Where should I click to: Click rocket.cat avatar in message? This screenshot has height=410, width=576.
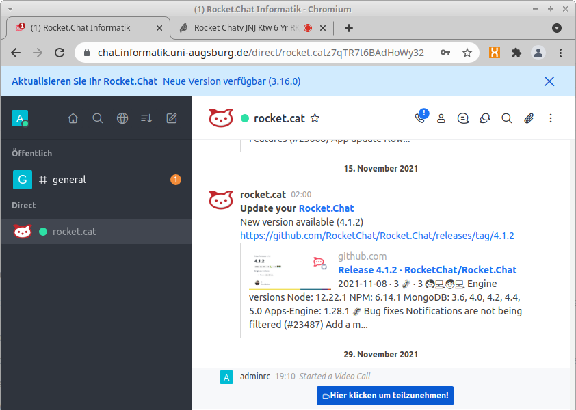[221, 200]
